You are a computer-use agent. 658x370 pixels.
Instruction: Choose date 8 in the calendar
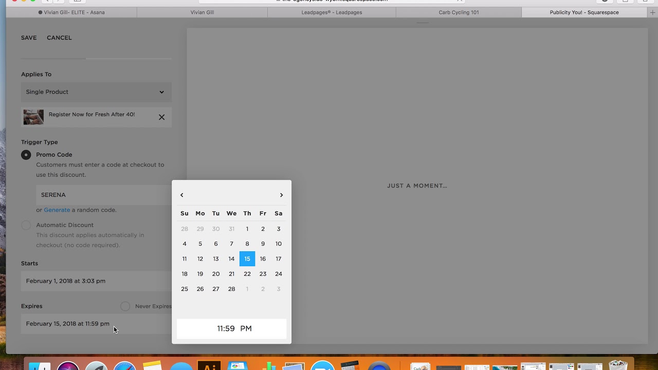(247, 244)
